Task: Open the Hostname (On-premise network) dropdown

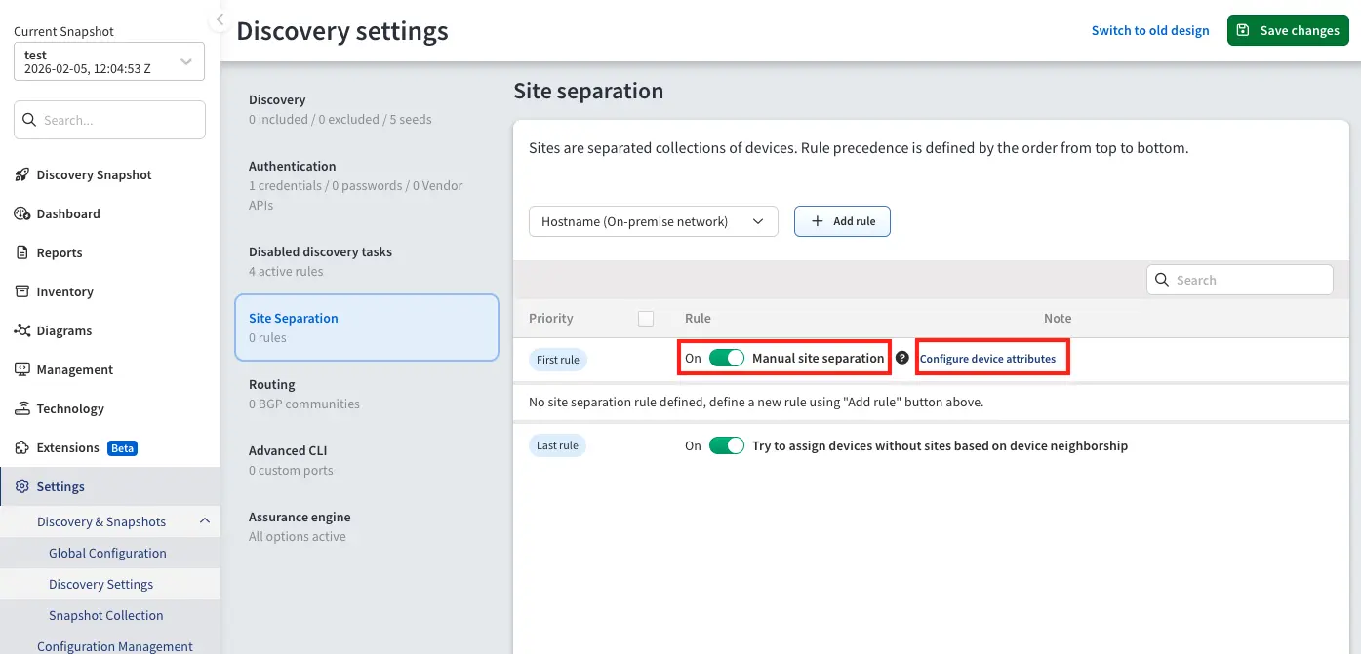Action: click(653, 221)
